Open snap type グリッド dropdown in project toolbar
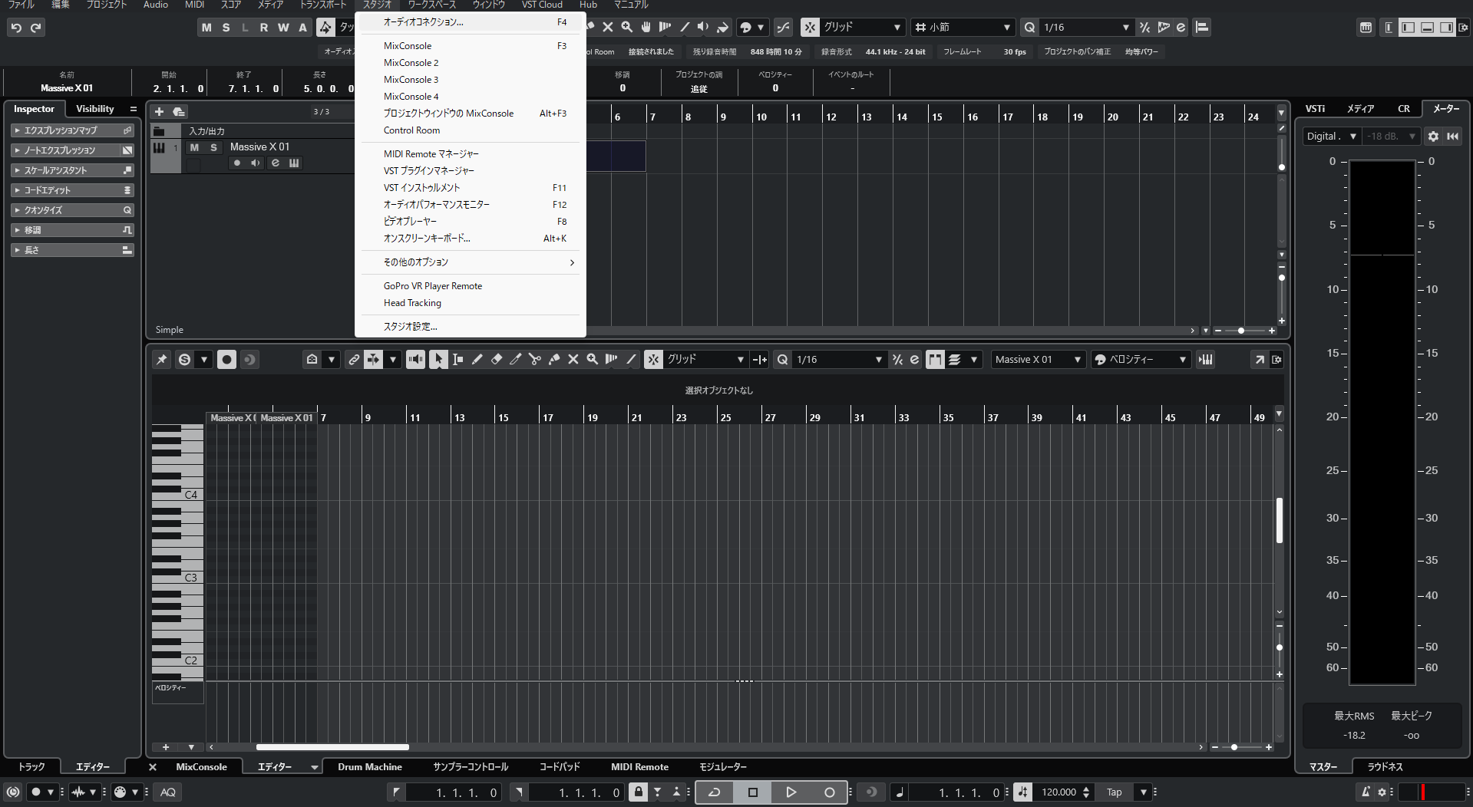Viewport: 1473px width, 807px height. coord(863,28)
